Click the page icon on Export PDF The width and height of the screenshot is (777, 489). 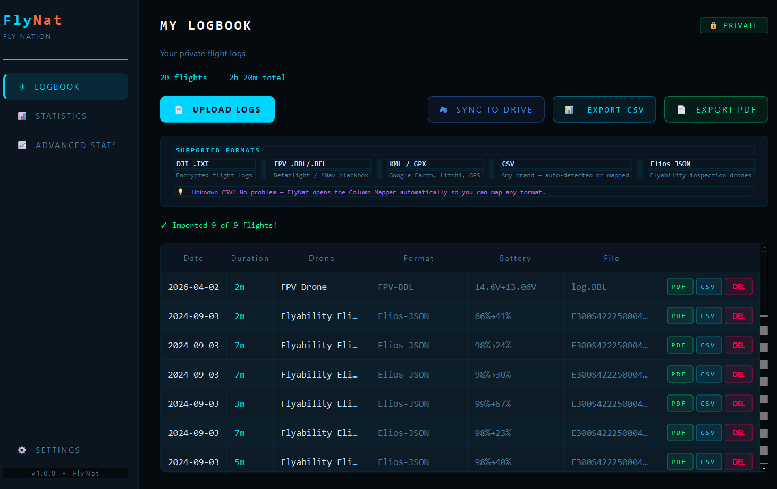(681, 109)
